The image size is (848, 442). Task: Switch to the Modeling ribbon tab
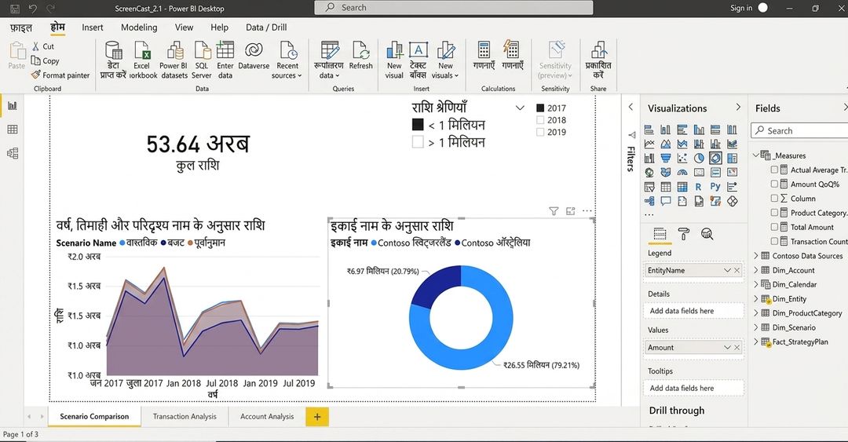point(139,27)
